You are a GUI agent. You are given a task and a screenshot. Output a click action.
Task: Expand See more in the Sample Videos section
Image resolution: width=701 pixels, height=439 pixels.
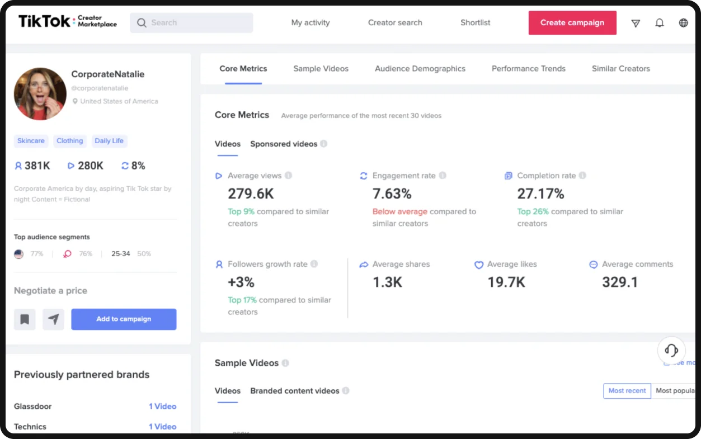click(680, 362)
